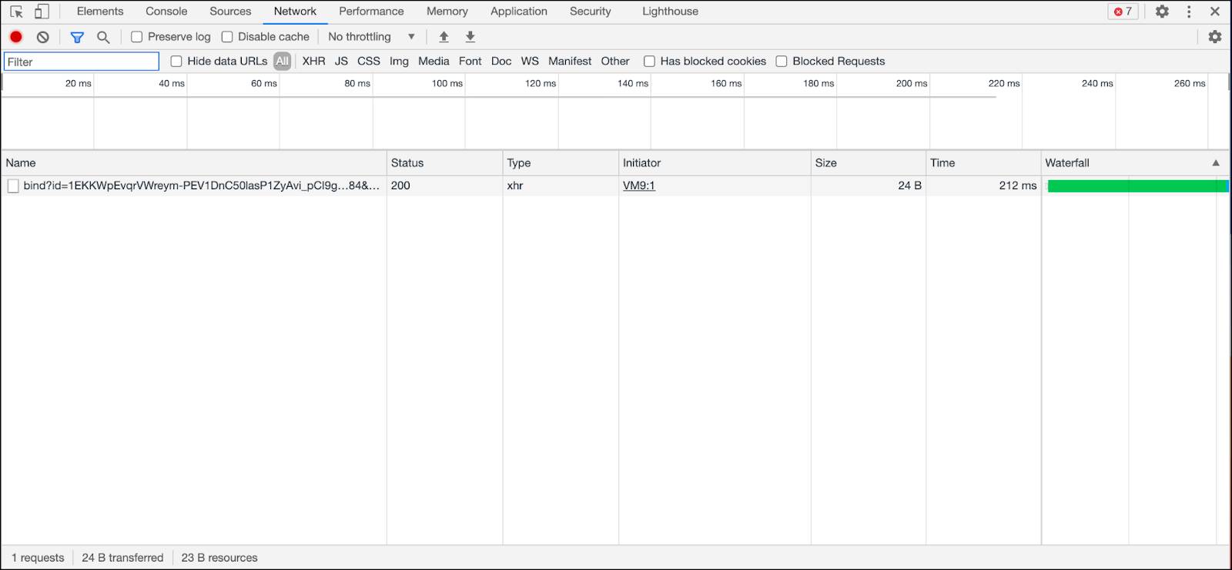Filter requests by Img
Viewport: 1232px width, 570px height.
pos(399,62)
